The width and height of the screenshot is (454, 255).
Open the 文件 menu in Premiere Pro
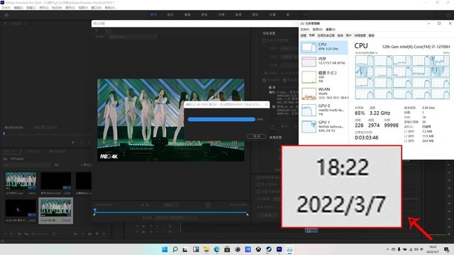[x=6, y=8]
